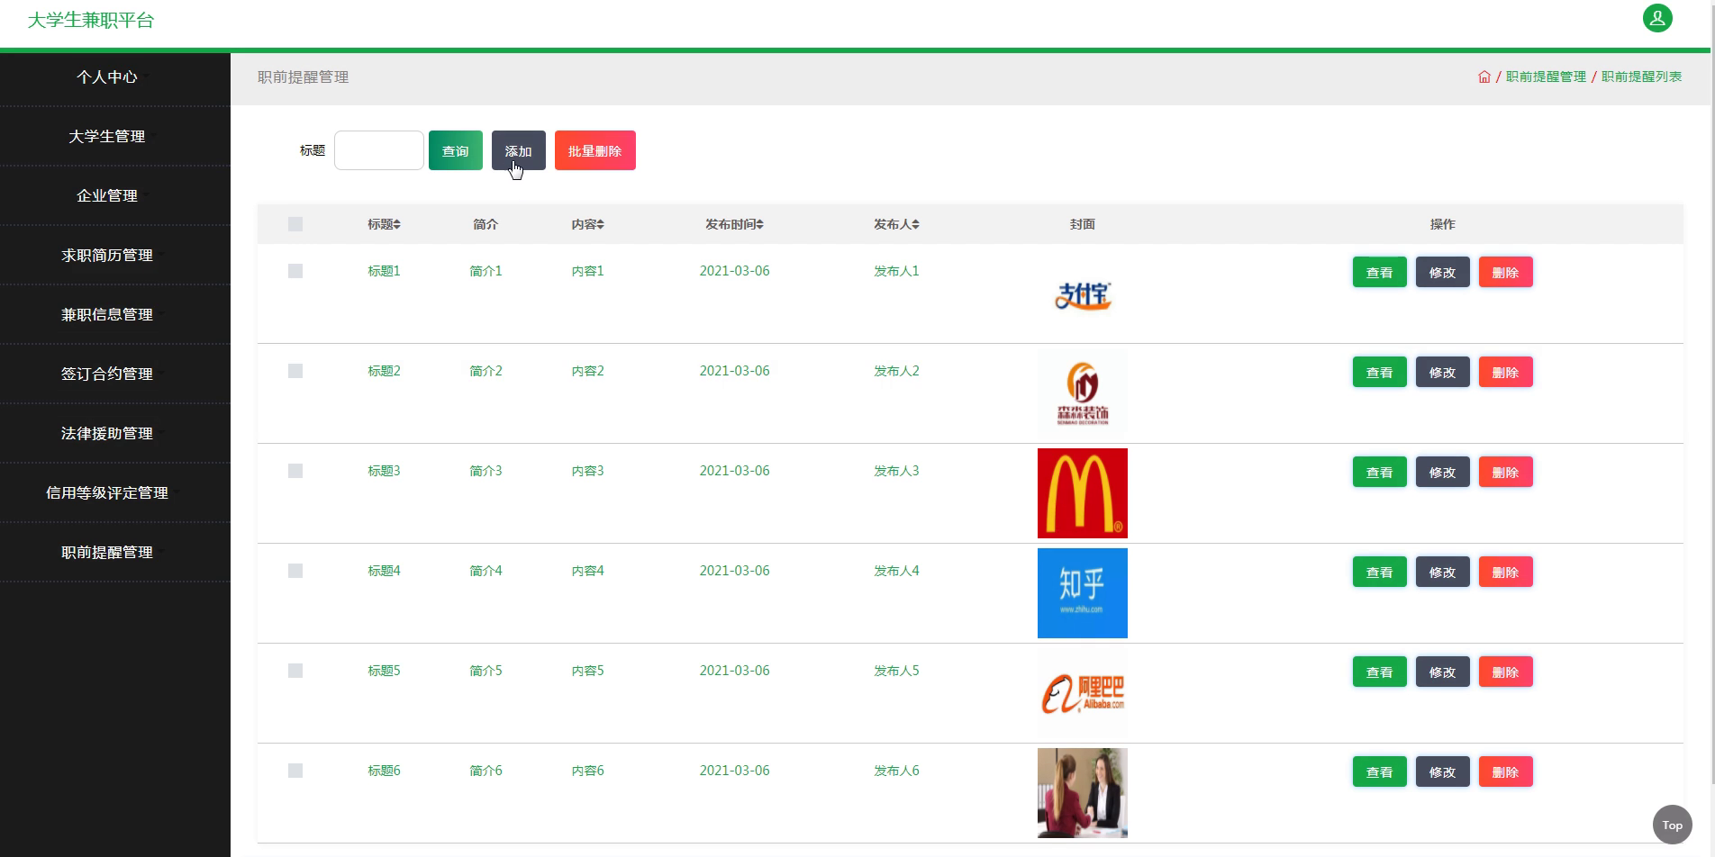Click the home icon in breadcrumb
Screen dimensions: 1715x857
(1484, 77)
